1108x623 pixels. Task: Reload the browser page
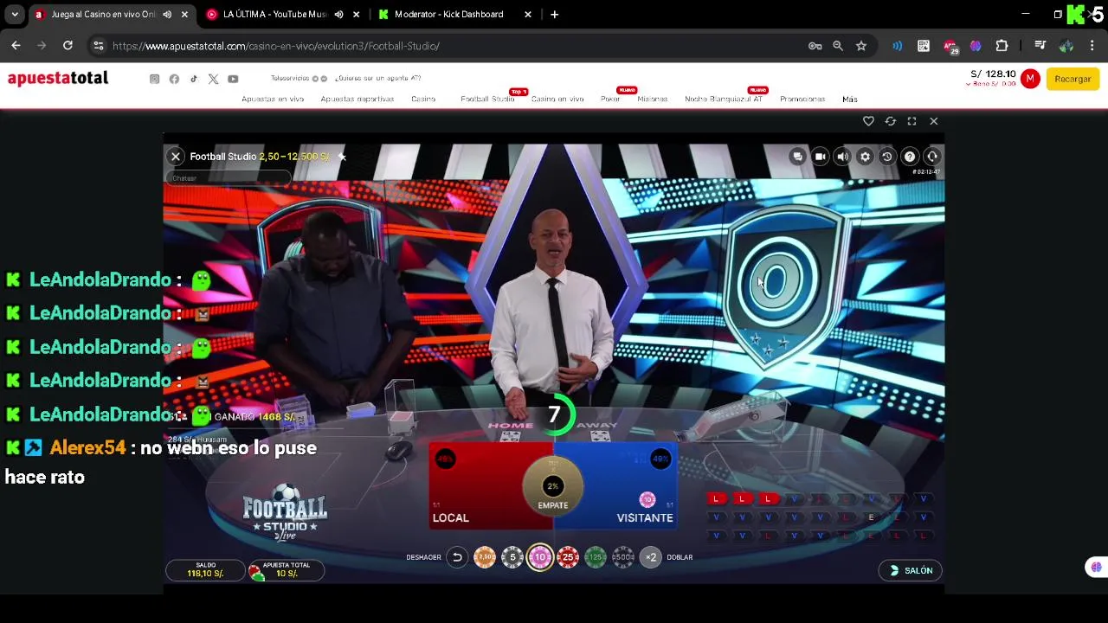tap(68, 46)
